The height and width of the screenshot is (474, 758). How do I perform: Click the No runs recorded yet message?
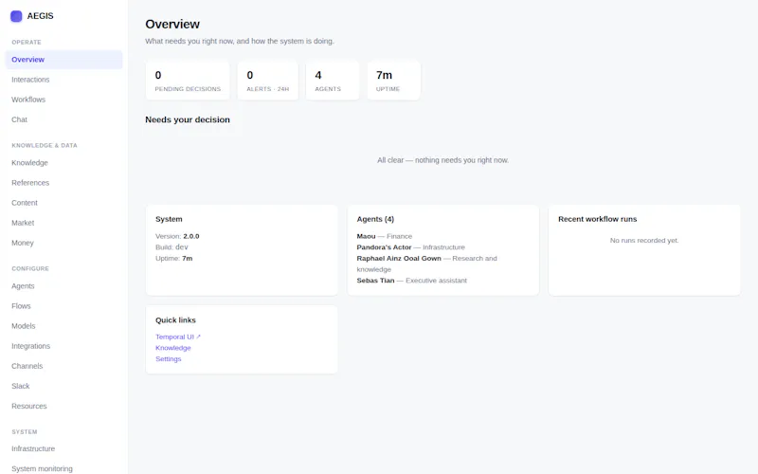[644, 241]
